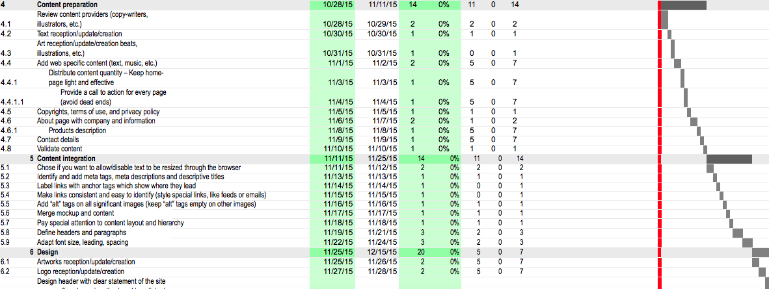769x289 pixels.
Task: Click the Products description task name
Action: click(77, 130)
